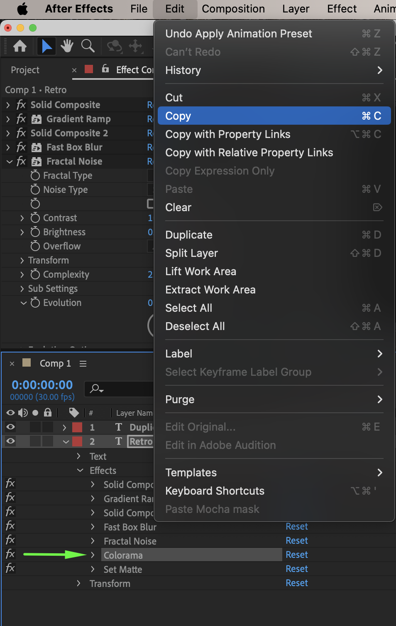Select the Orbit camera tool

pos(115,46)
